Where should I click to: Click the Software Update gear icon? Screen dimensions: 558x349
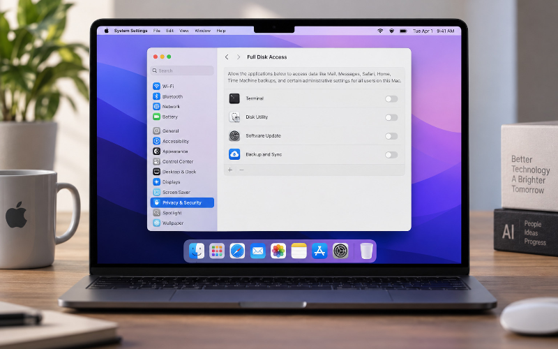tap(234, 135)
